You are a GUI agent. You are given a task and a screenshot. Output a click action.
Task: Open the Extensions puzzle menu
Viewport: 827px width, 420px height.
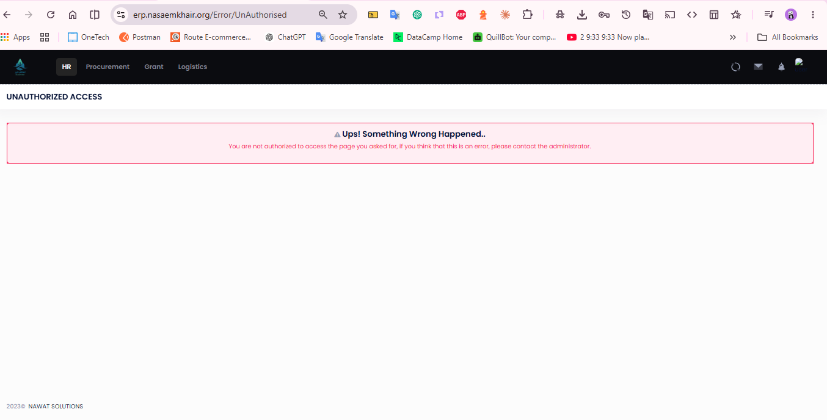click(527, 15)
